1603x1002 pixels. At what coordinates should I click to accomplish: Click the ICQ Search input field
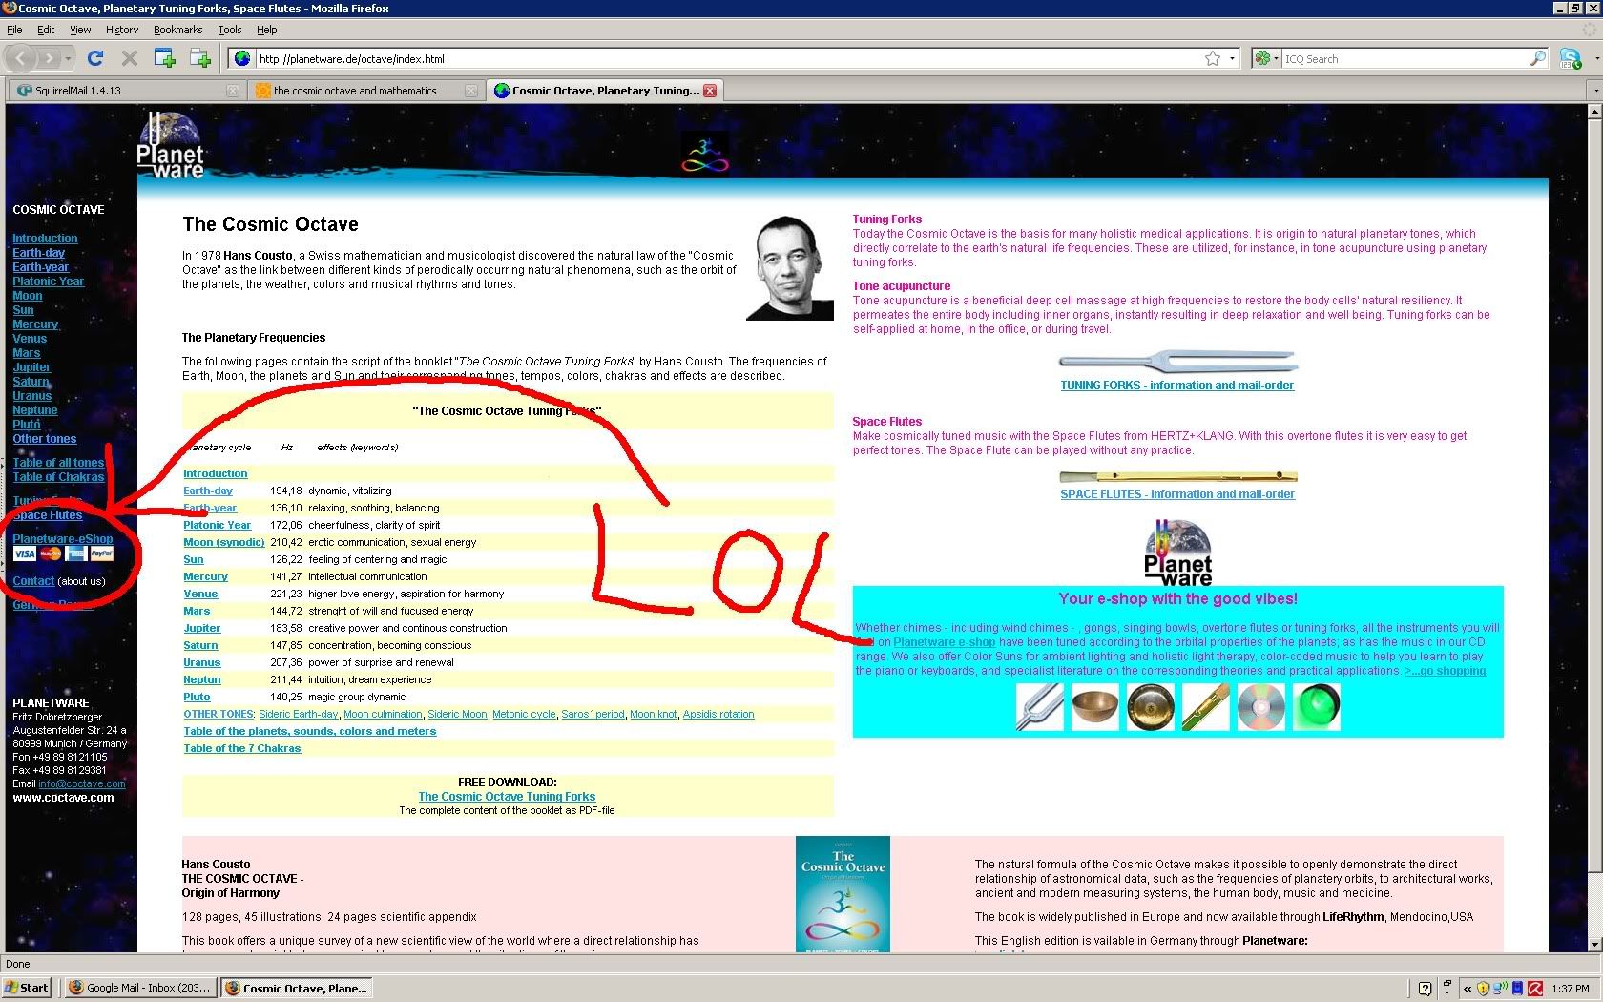[x=1405, y=59]
